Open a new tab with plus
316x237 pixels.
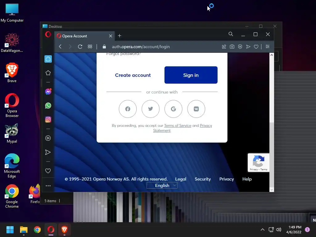(x=119, y=36)
